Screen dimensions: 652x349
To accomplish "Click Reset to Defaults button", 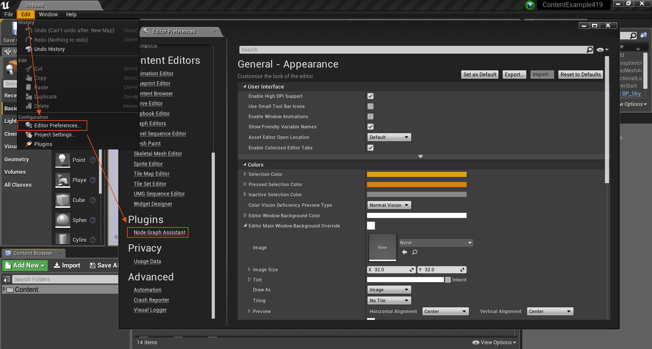I will [581, 74].
